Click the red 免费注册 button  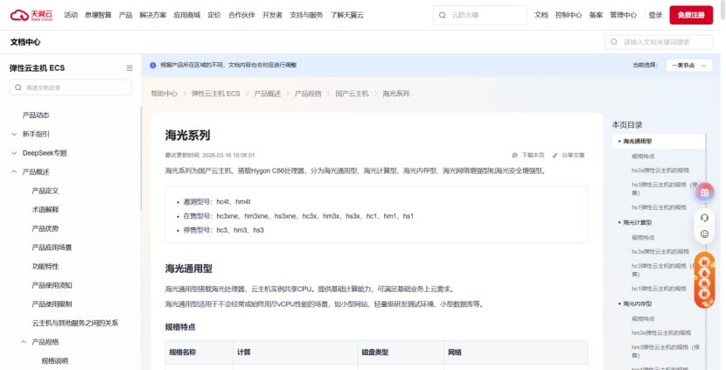[x=691, y=15]
